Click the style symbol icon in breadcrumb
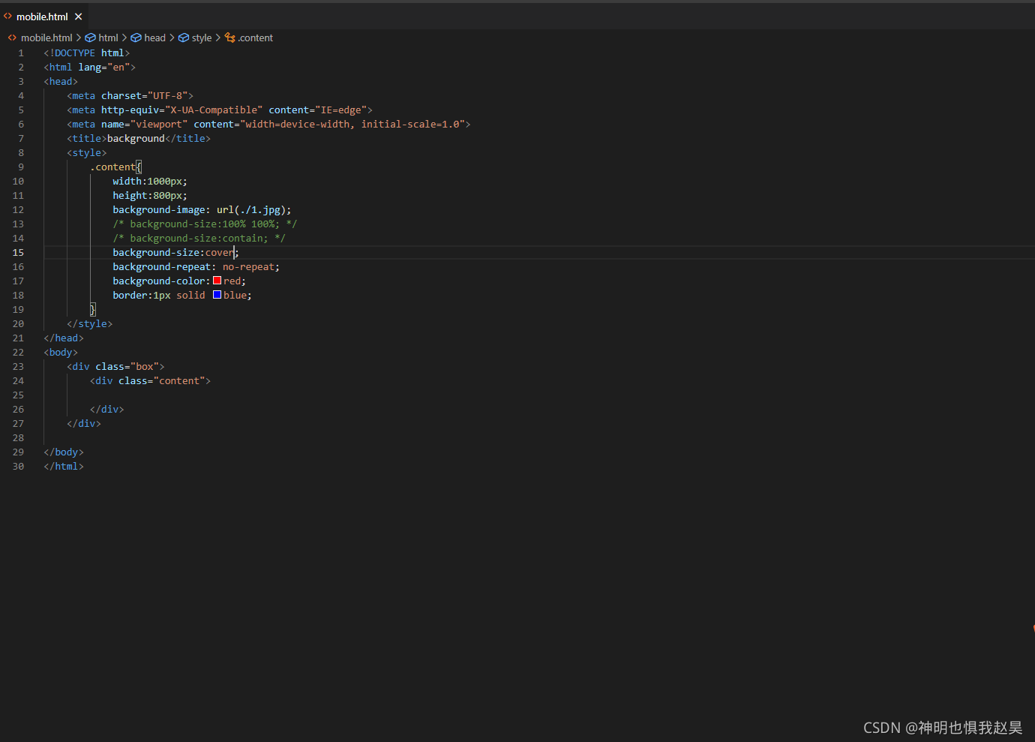This screenshot has height=742, width=1035. [x=184, y=38]
